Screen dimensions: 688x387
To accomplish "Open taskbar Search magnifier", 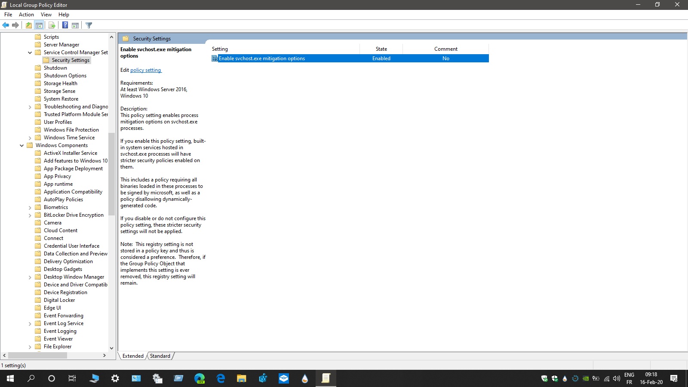I will tap(31, 378).
